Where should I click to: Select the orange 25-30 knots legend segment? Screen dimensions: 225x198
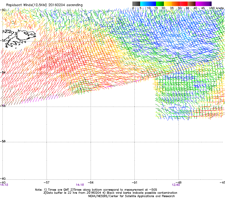(176, 4)
